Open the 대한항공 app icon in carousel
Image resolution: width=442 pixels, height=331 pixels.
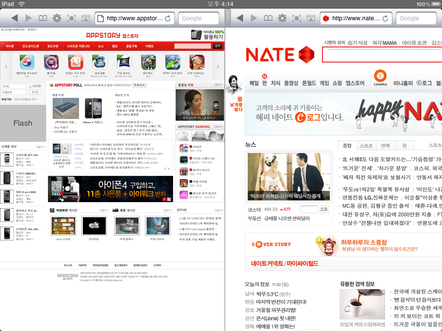[x=27, y=62]
